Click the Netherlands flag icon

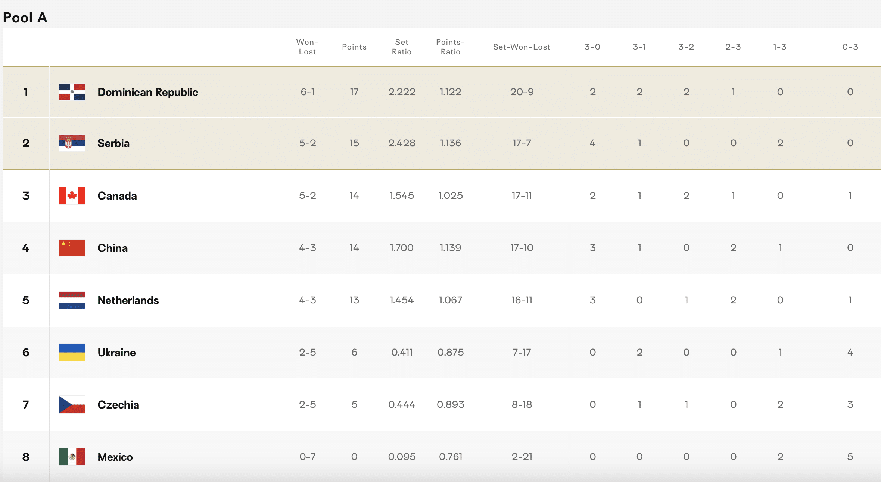coord(72,300)
